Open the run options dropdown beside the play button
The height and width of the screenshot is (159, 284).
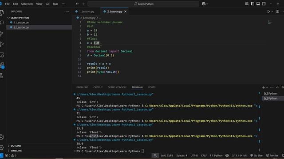point(272,11)
